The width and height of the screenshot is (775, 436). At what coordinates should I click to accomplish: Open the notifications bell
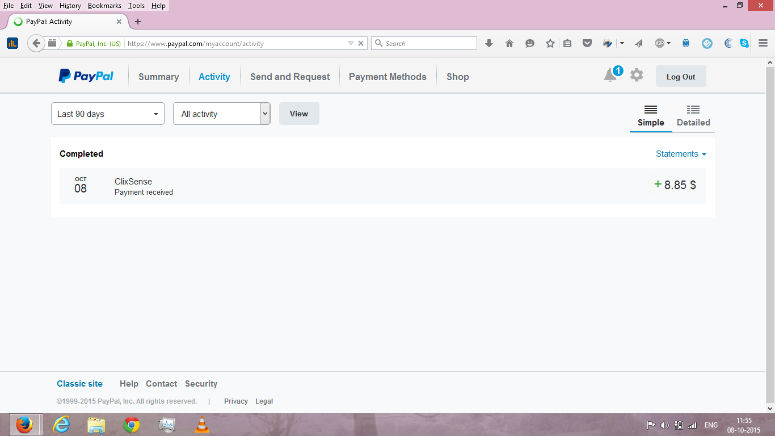click(x=610, y=75)
